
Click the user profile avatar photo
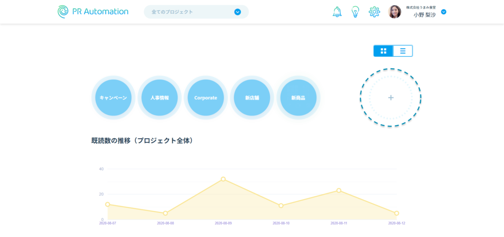pos(395,12)
